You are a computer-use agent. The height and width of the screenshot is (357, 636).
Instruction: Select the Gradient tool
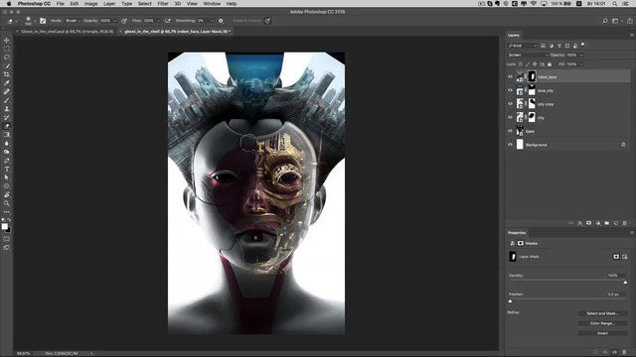click(x=7, y=135)
